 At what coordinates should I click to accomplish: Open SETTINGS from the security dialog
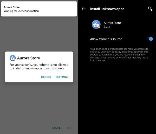(62, 77)
